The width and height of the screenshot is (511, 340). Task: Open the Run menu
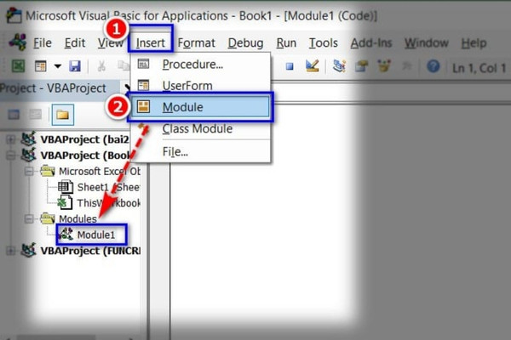(x=286, y=43)
